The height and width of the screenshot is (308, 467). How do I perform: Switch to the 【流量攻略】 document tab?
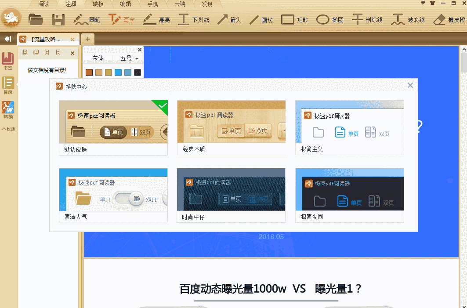44,39
